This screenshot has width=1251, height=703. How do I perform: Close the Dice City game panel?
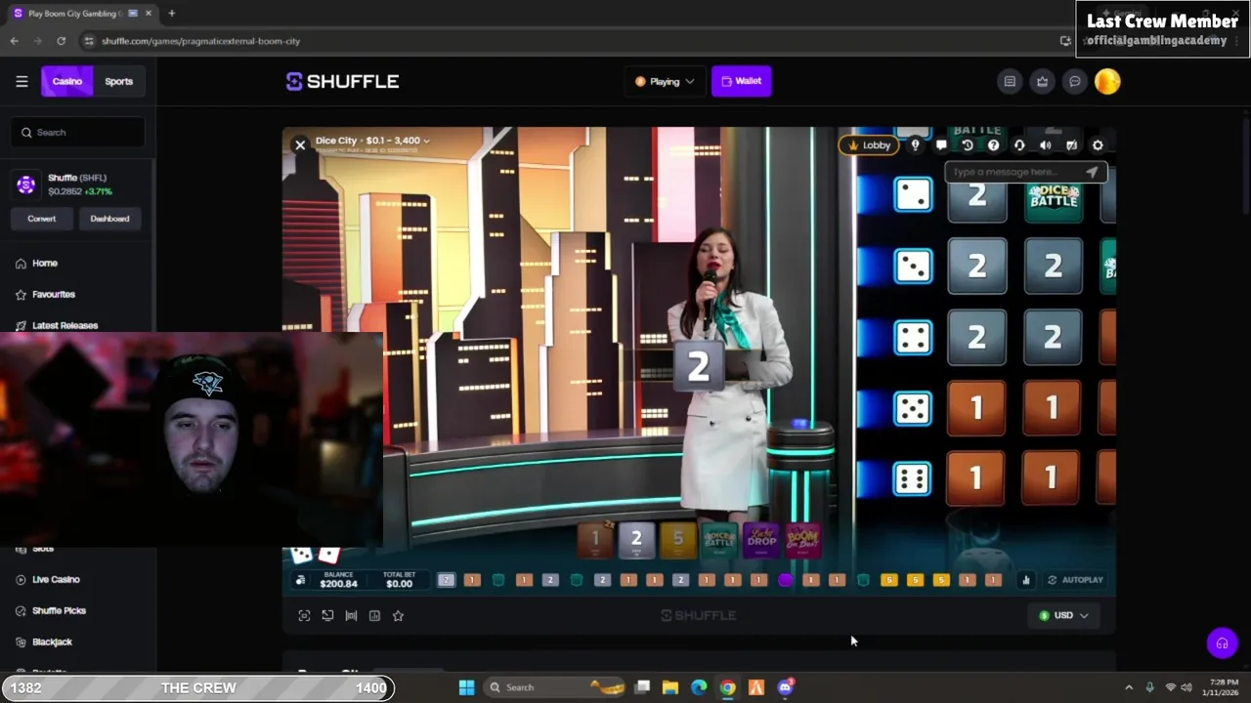300,145
